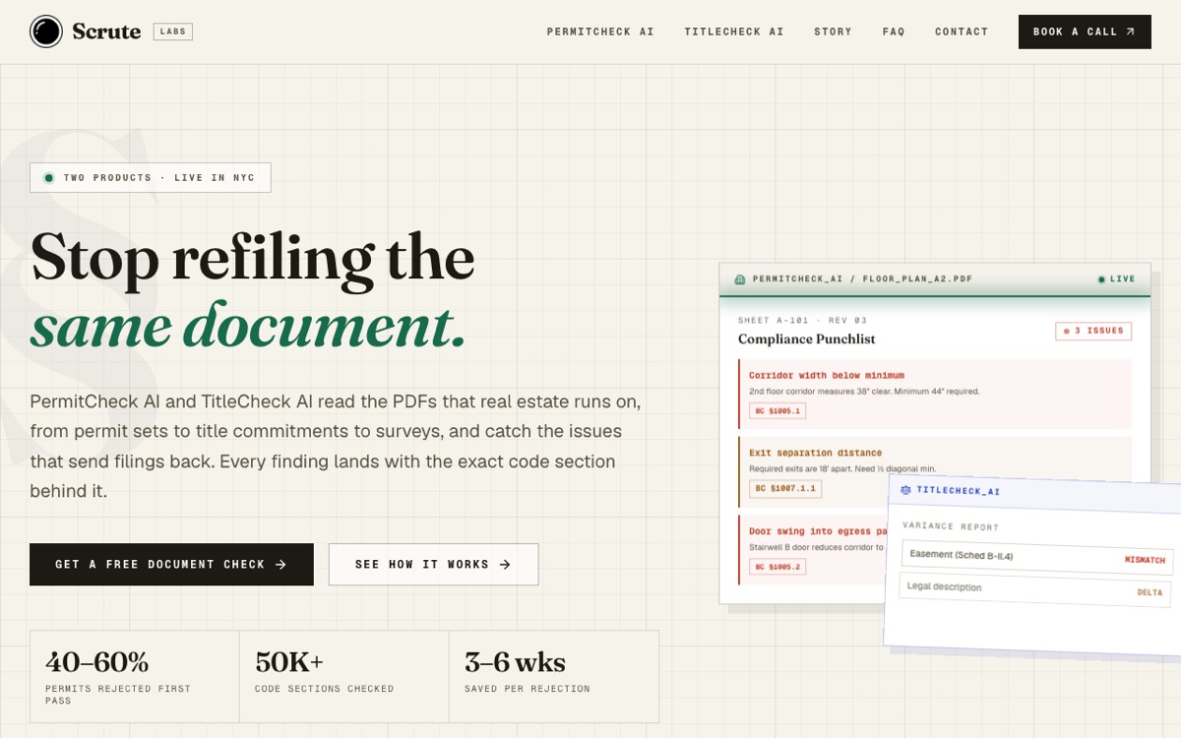The image size is (1181, 738).
Task: Click the 50K+ code sections checked stat
Action: point(344,677)
